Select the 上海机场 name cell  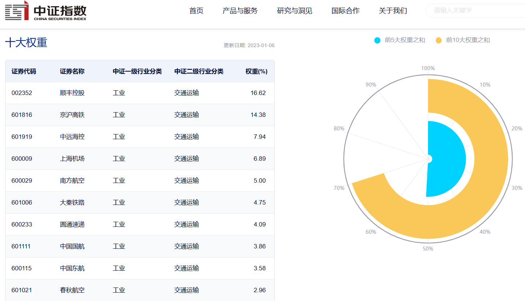click(x=72, y=159)
